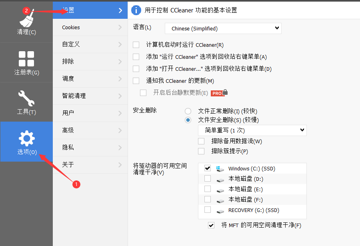This screenshot has height=246, width=360.
Task: Open the 语言 Chinese (Simplified) dropdown
Action: (x=223, y=28)
